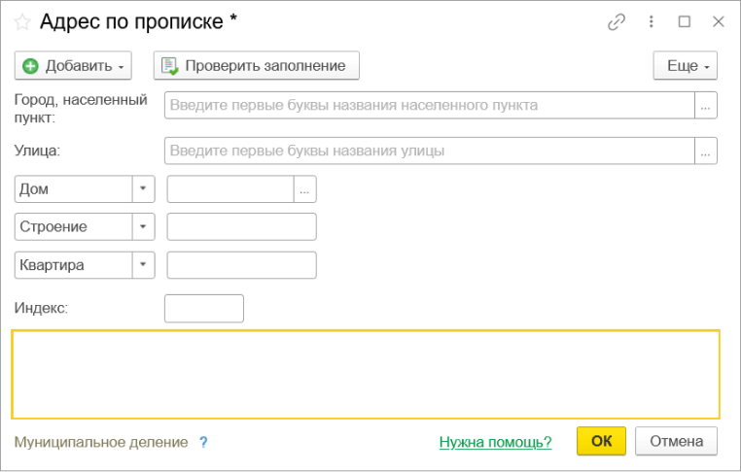Click Проверить заполнение button
Image resolution: width=741 pixels, height=472 pixels.
point(256,66)
